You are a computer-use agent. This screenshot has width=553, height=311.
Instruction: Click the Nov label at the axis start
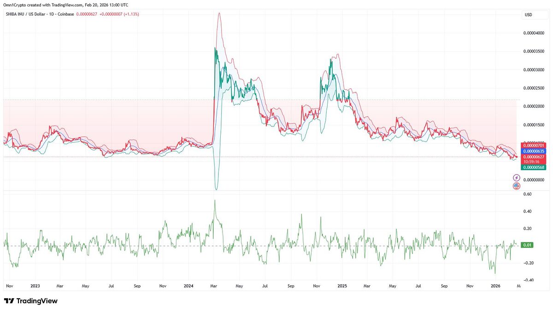[x=9, y=286]
